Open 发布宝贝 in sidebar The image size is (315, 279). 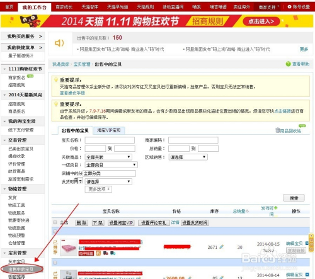[x=16, y=261]
